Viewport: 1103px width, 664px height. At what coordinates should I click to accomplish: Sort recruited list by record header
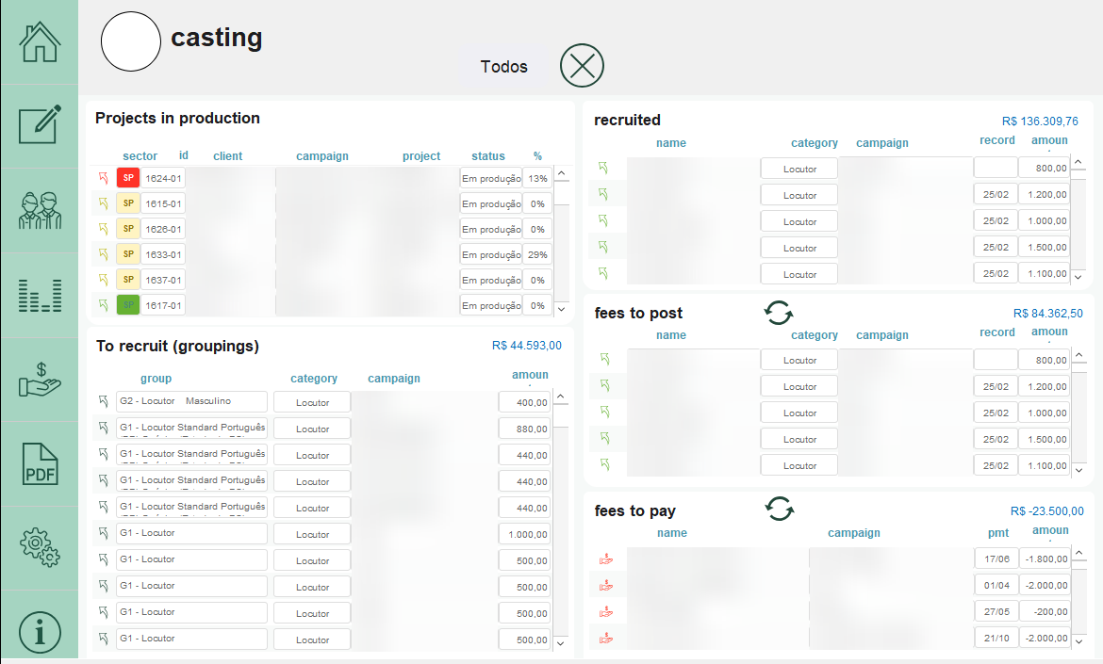[x=996, y=139]
